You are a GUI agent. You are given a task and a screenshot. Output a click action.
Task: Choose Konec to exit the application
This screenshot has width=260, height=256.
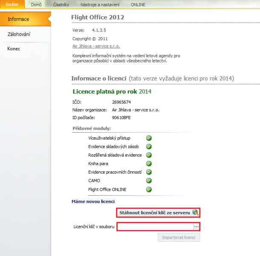[14, 49]
